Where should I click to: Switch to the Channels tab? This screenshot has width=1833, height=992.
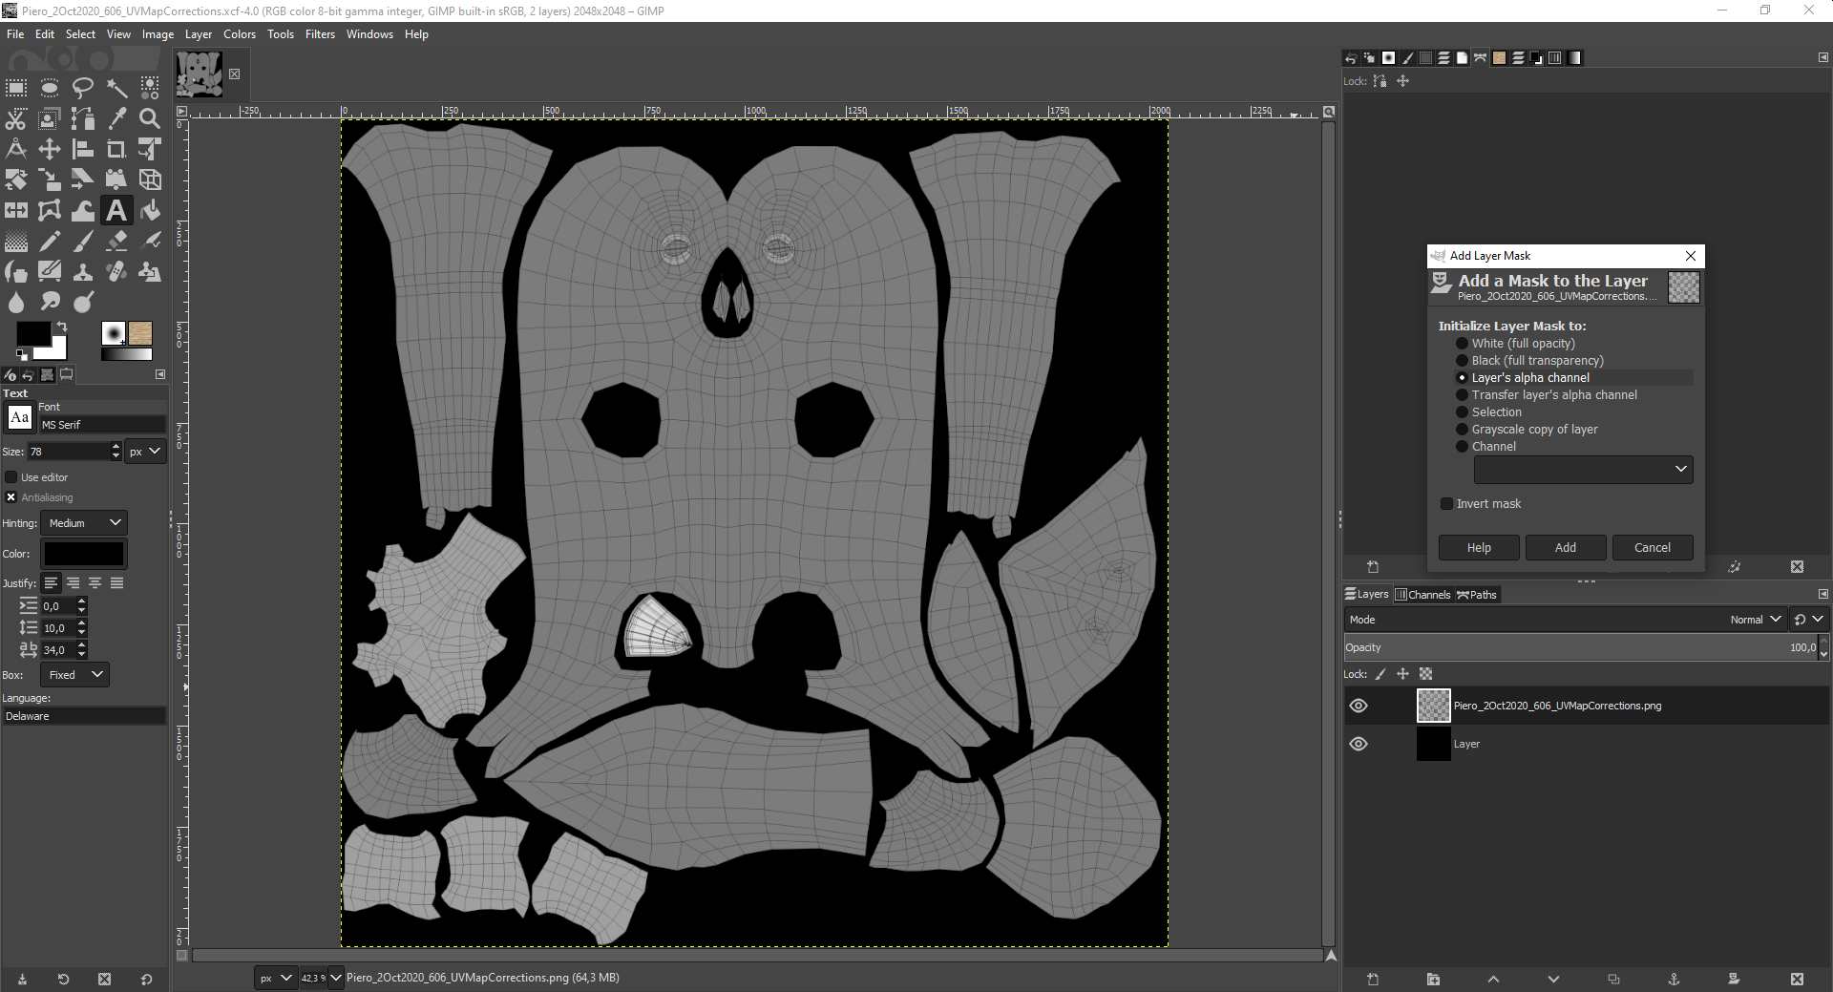[x=1423, y=594]
